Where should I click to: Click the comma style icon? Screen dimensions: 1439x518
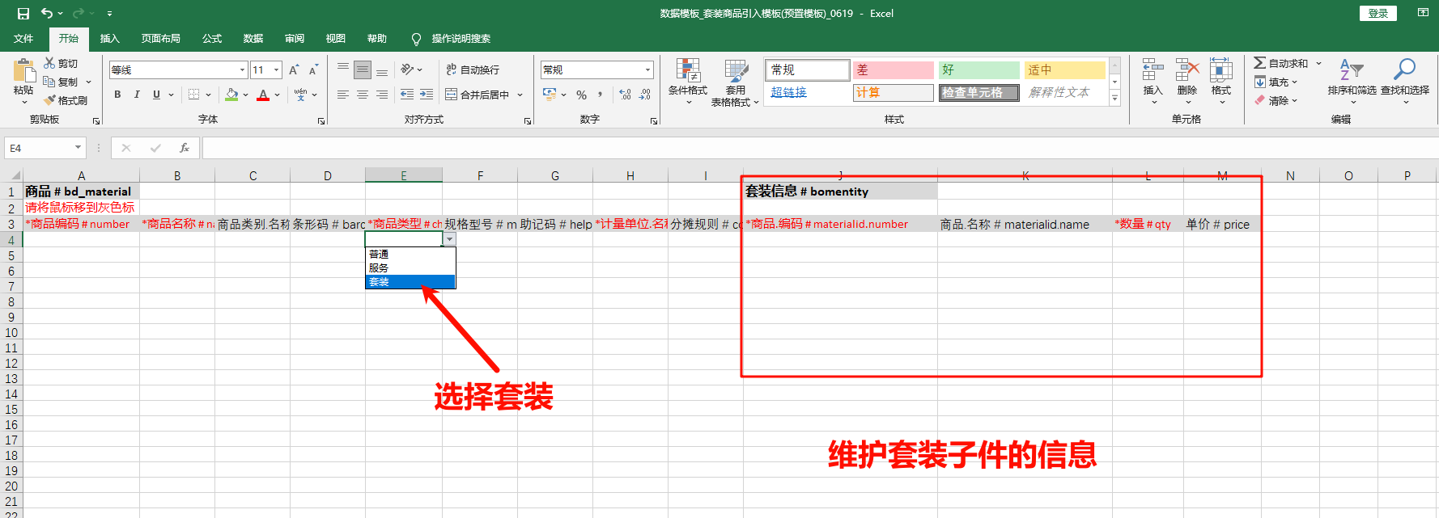[600, 95]
